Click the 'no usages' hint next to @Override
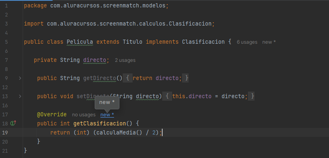This screenshot has height=158, width=329. point(84,115)
